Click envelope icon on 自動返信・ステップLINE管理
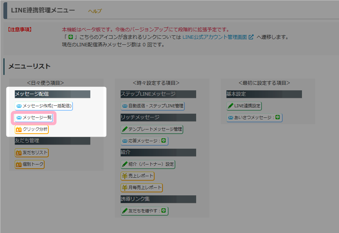339x233 pixels. (x=125, y=106)
